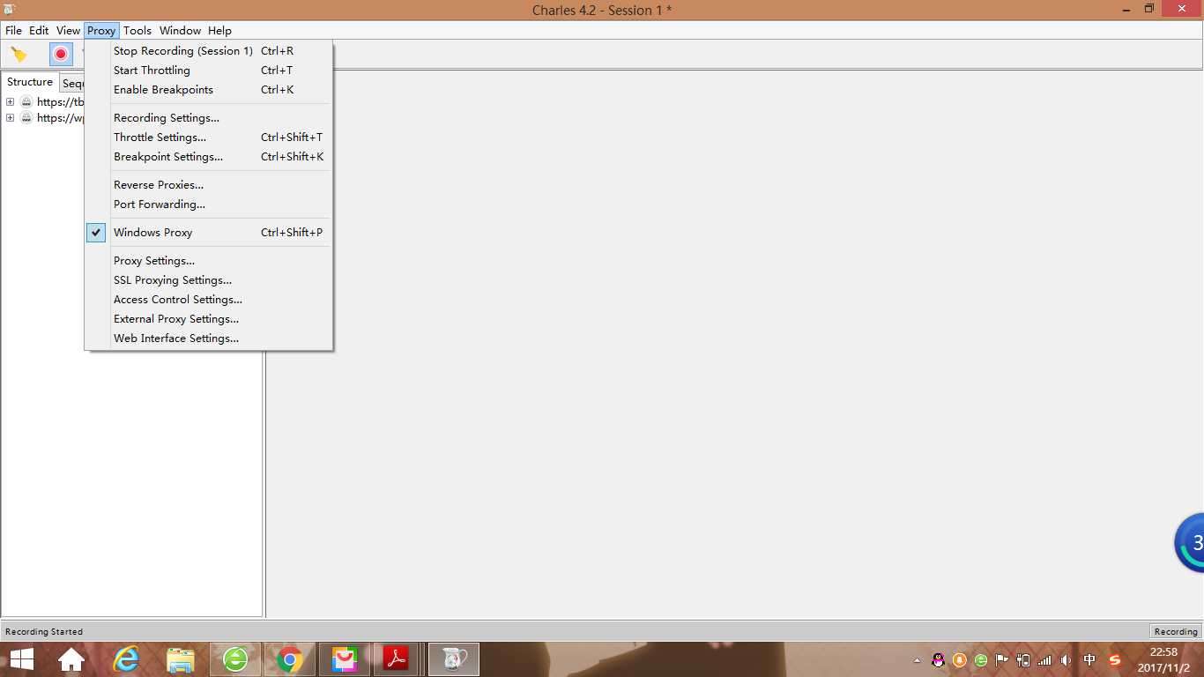Click the QQ penguin tray icon

[939, 660]
